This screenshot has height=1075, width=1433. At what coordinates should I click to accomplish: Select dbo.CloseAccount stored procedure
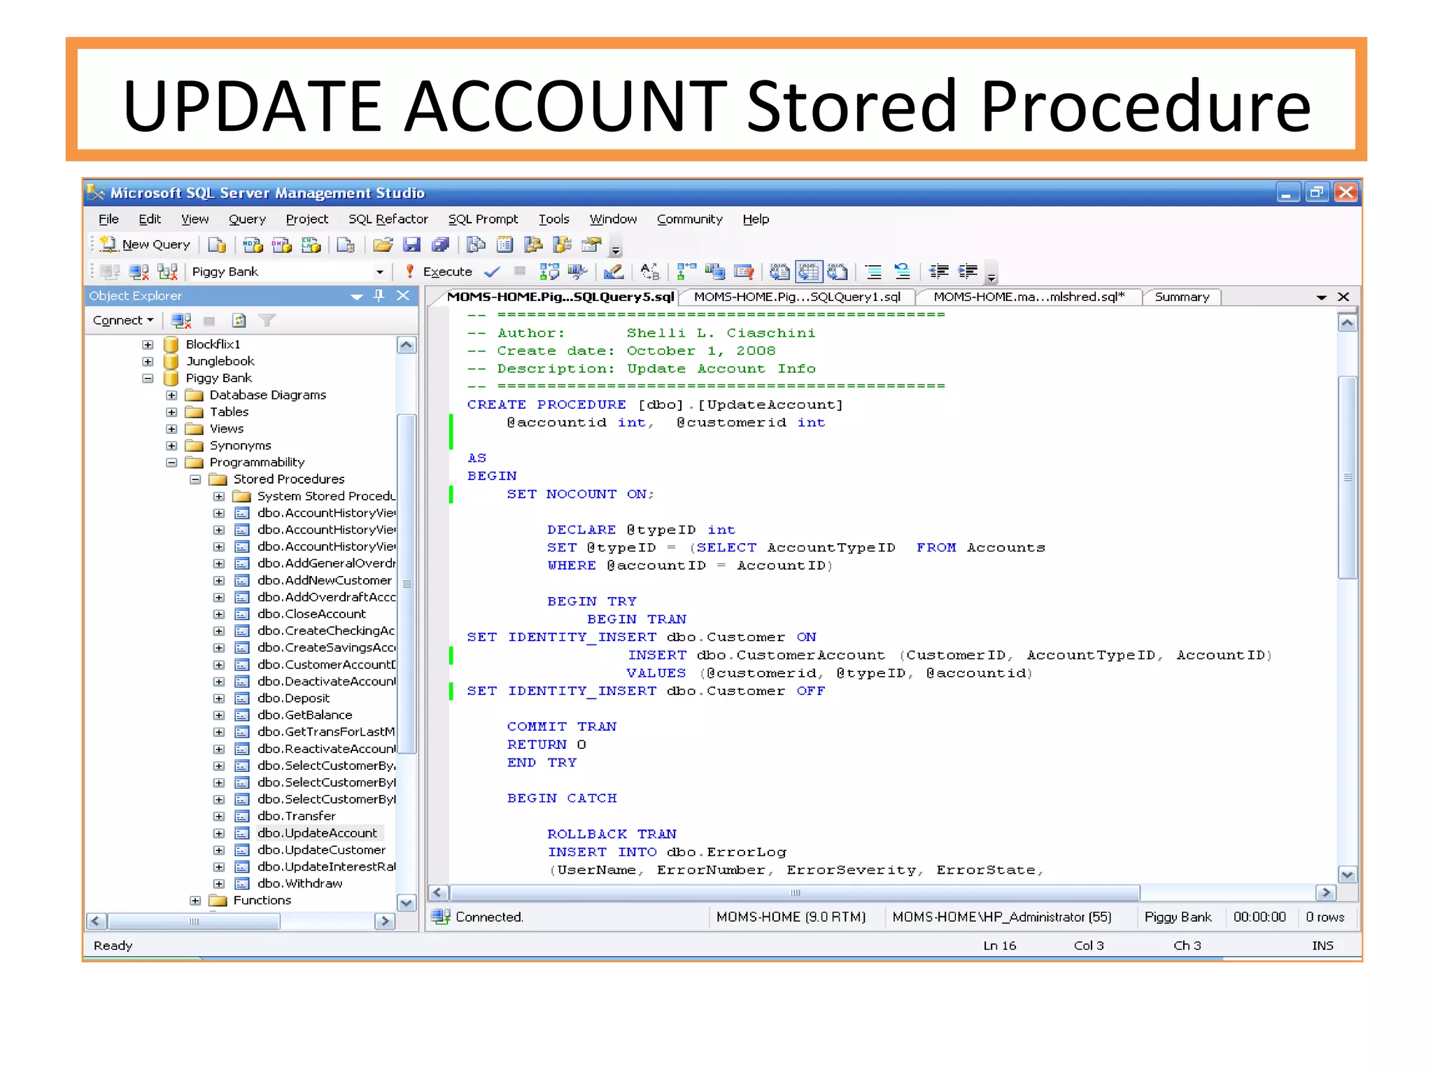point(311,614)
